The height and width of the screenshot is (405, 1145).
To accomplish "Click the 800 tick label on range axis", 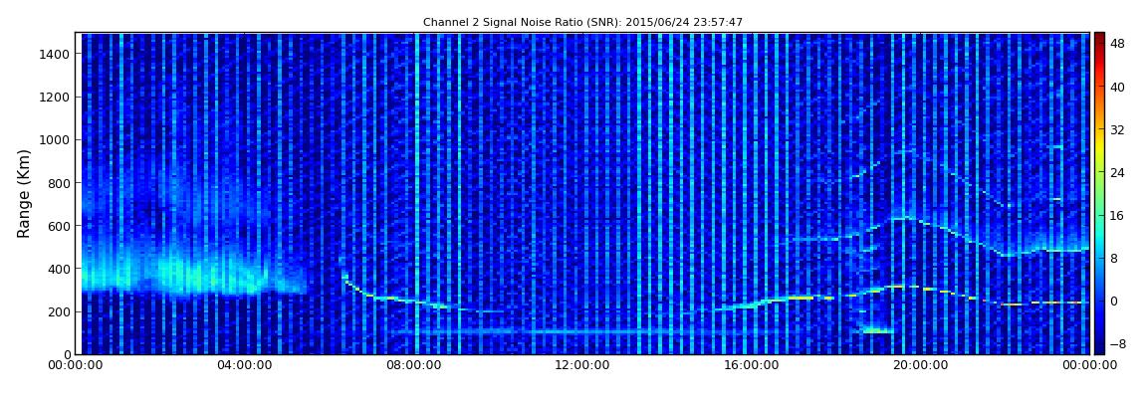I will (x=59, y=183).
